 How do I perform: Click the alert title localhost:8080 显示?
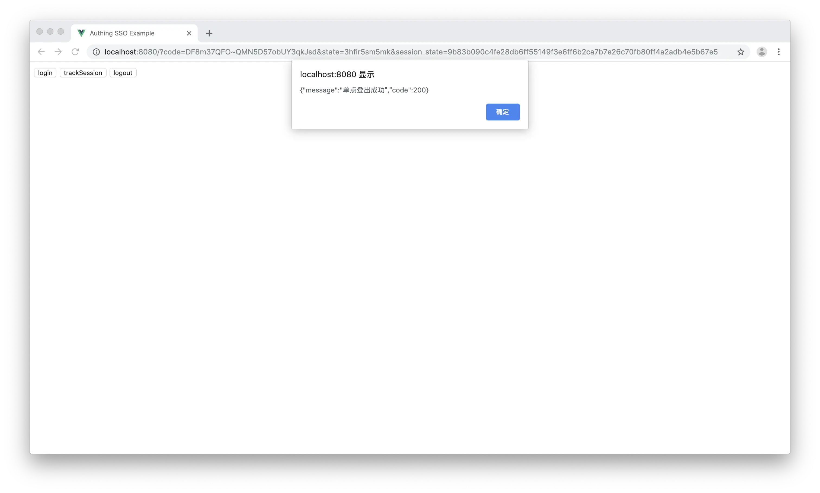pos(337,74)
